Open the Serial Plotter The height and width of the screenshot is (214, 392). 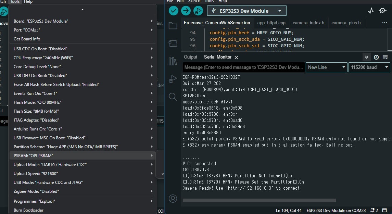(370, 11)
